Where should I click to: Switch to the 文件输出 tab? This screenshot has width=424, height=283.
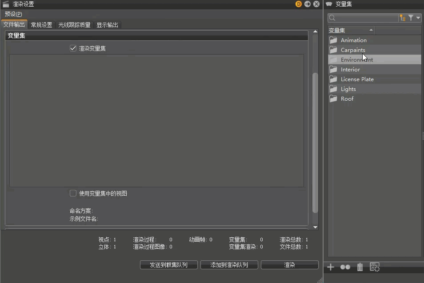click(x=14, y=24)
